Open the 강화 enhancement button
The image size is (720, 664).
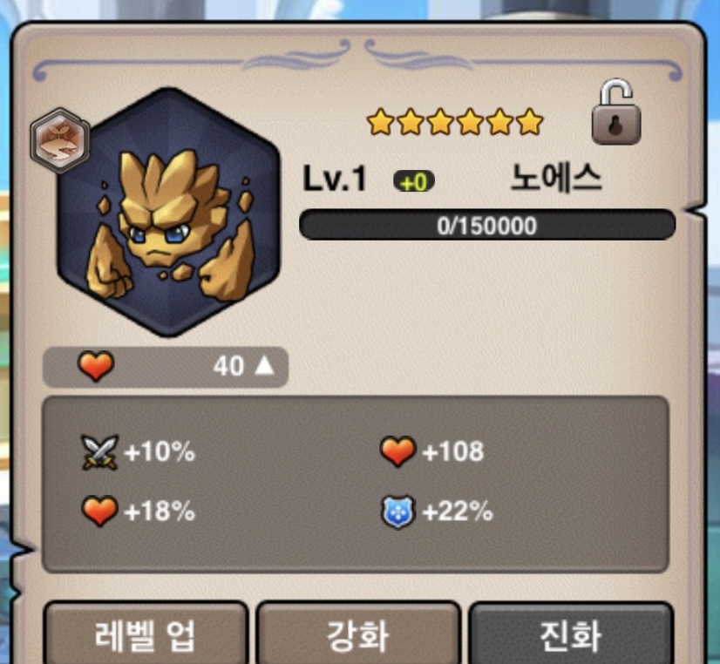click(358, 634)
